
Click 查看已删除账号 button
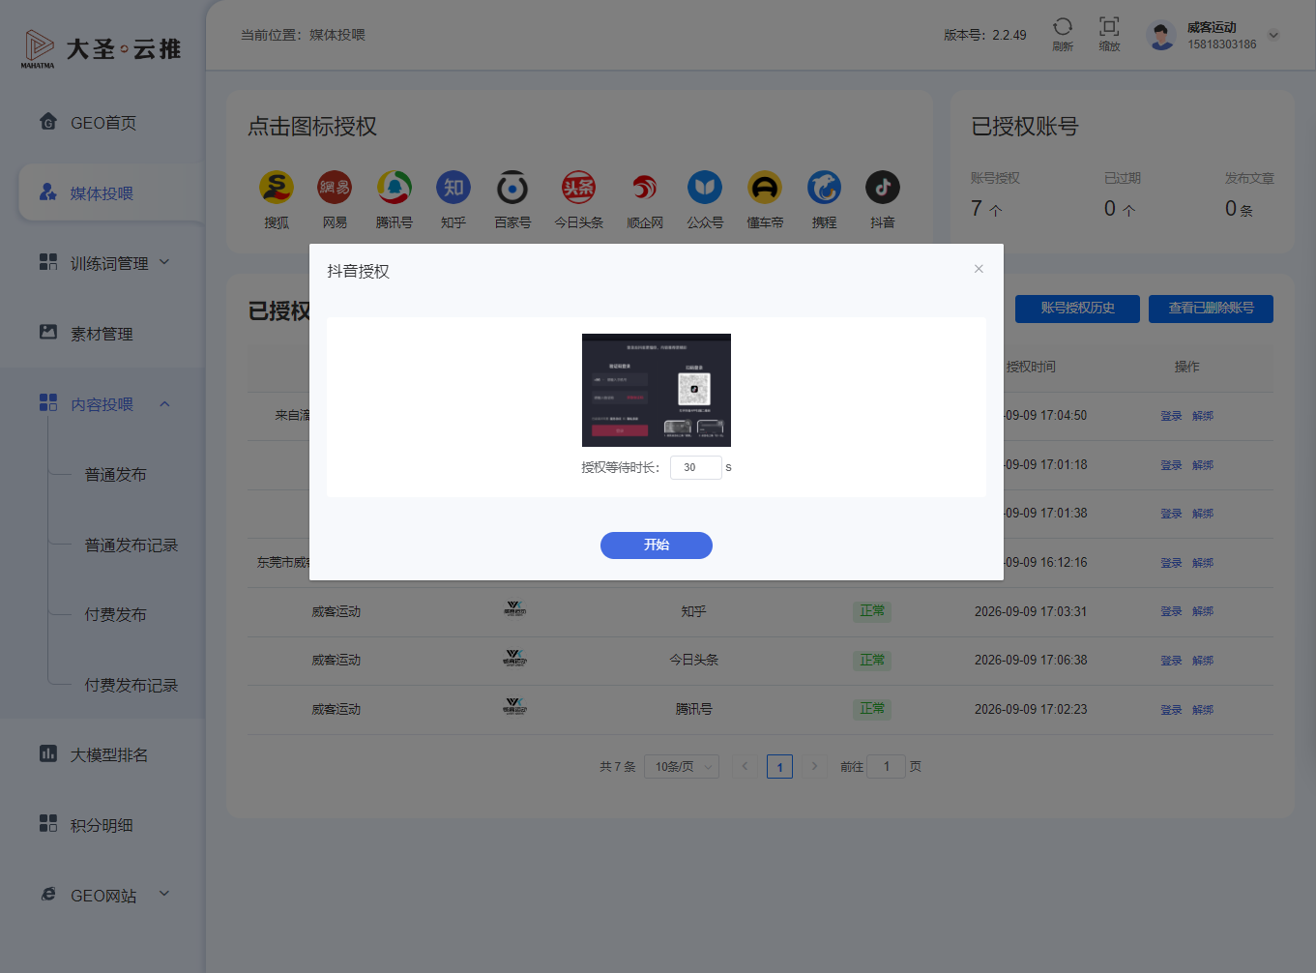1211,309
